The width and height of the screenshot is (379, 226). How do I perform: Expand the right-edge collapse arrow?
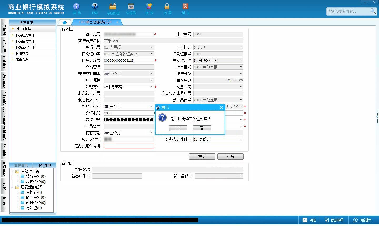coord(377,117)
